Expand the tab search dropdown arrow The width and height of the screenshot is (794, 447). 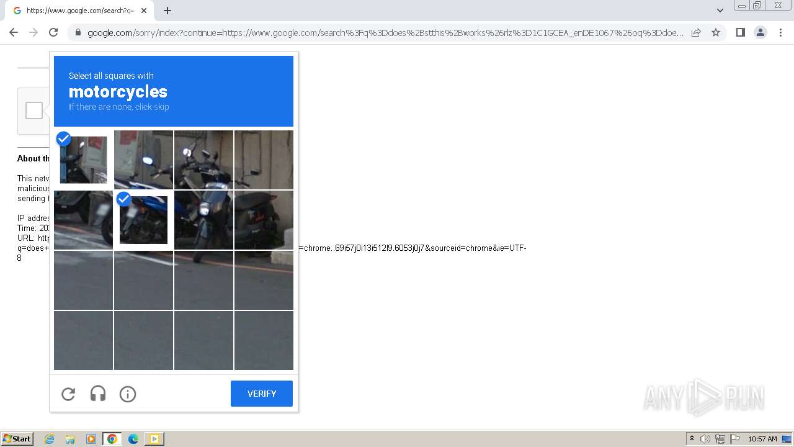point(720,11)
